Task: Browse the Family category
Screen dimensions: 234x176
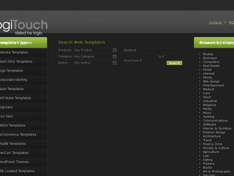Action: (x=207, y=78)
